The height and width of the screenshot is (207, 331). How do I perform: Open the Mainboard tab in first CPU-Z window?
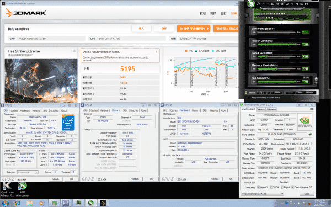[x=25, y=110]
